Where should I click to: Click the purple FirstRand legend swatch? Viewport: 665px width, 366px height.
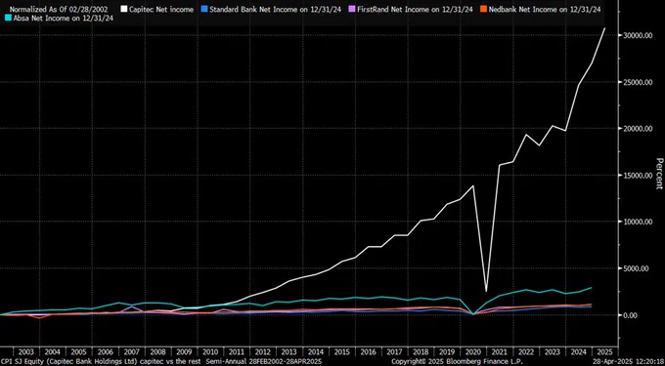pyautogui.click(x=352, y=8)
